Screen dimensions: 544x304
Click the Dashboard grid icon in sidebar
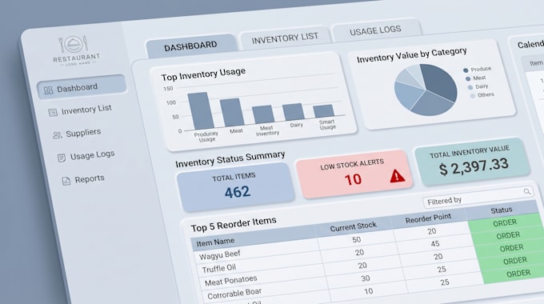click(48, 90)
